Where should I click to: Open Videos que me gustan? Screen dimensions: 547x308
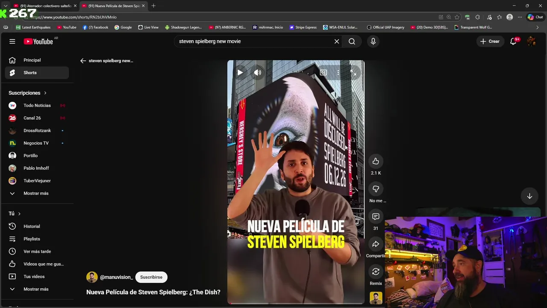pos(37,264)
